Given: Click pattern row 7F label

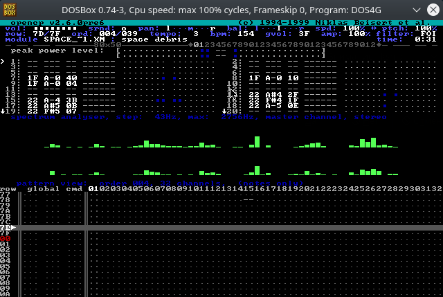Looking at the screenshot, I should pos(6,233).
